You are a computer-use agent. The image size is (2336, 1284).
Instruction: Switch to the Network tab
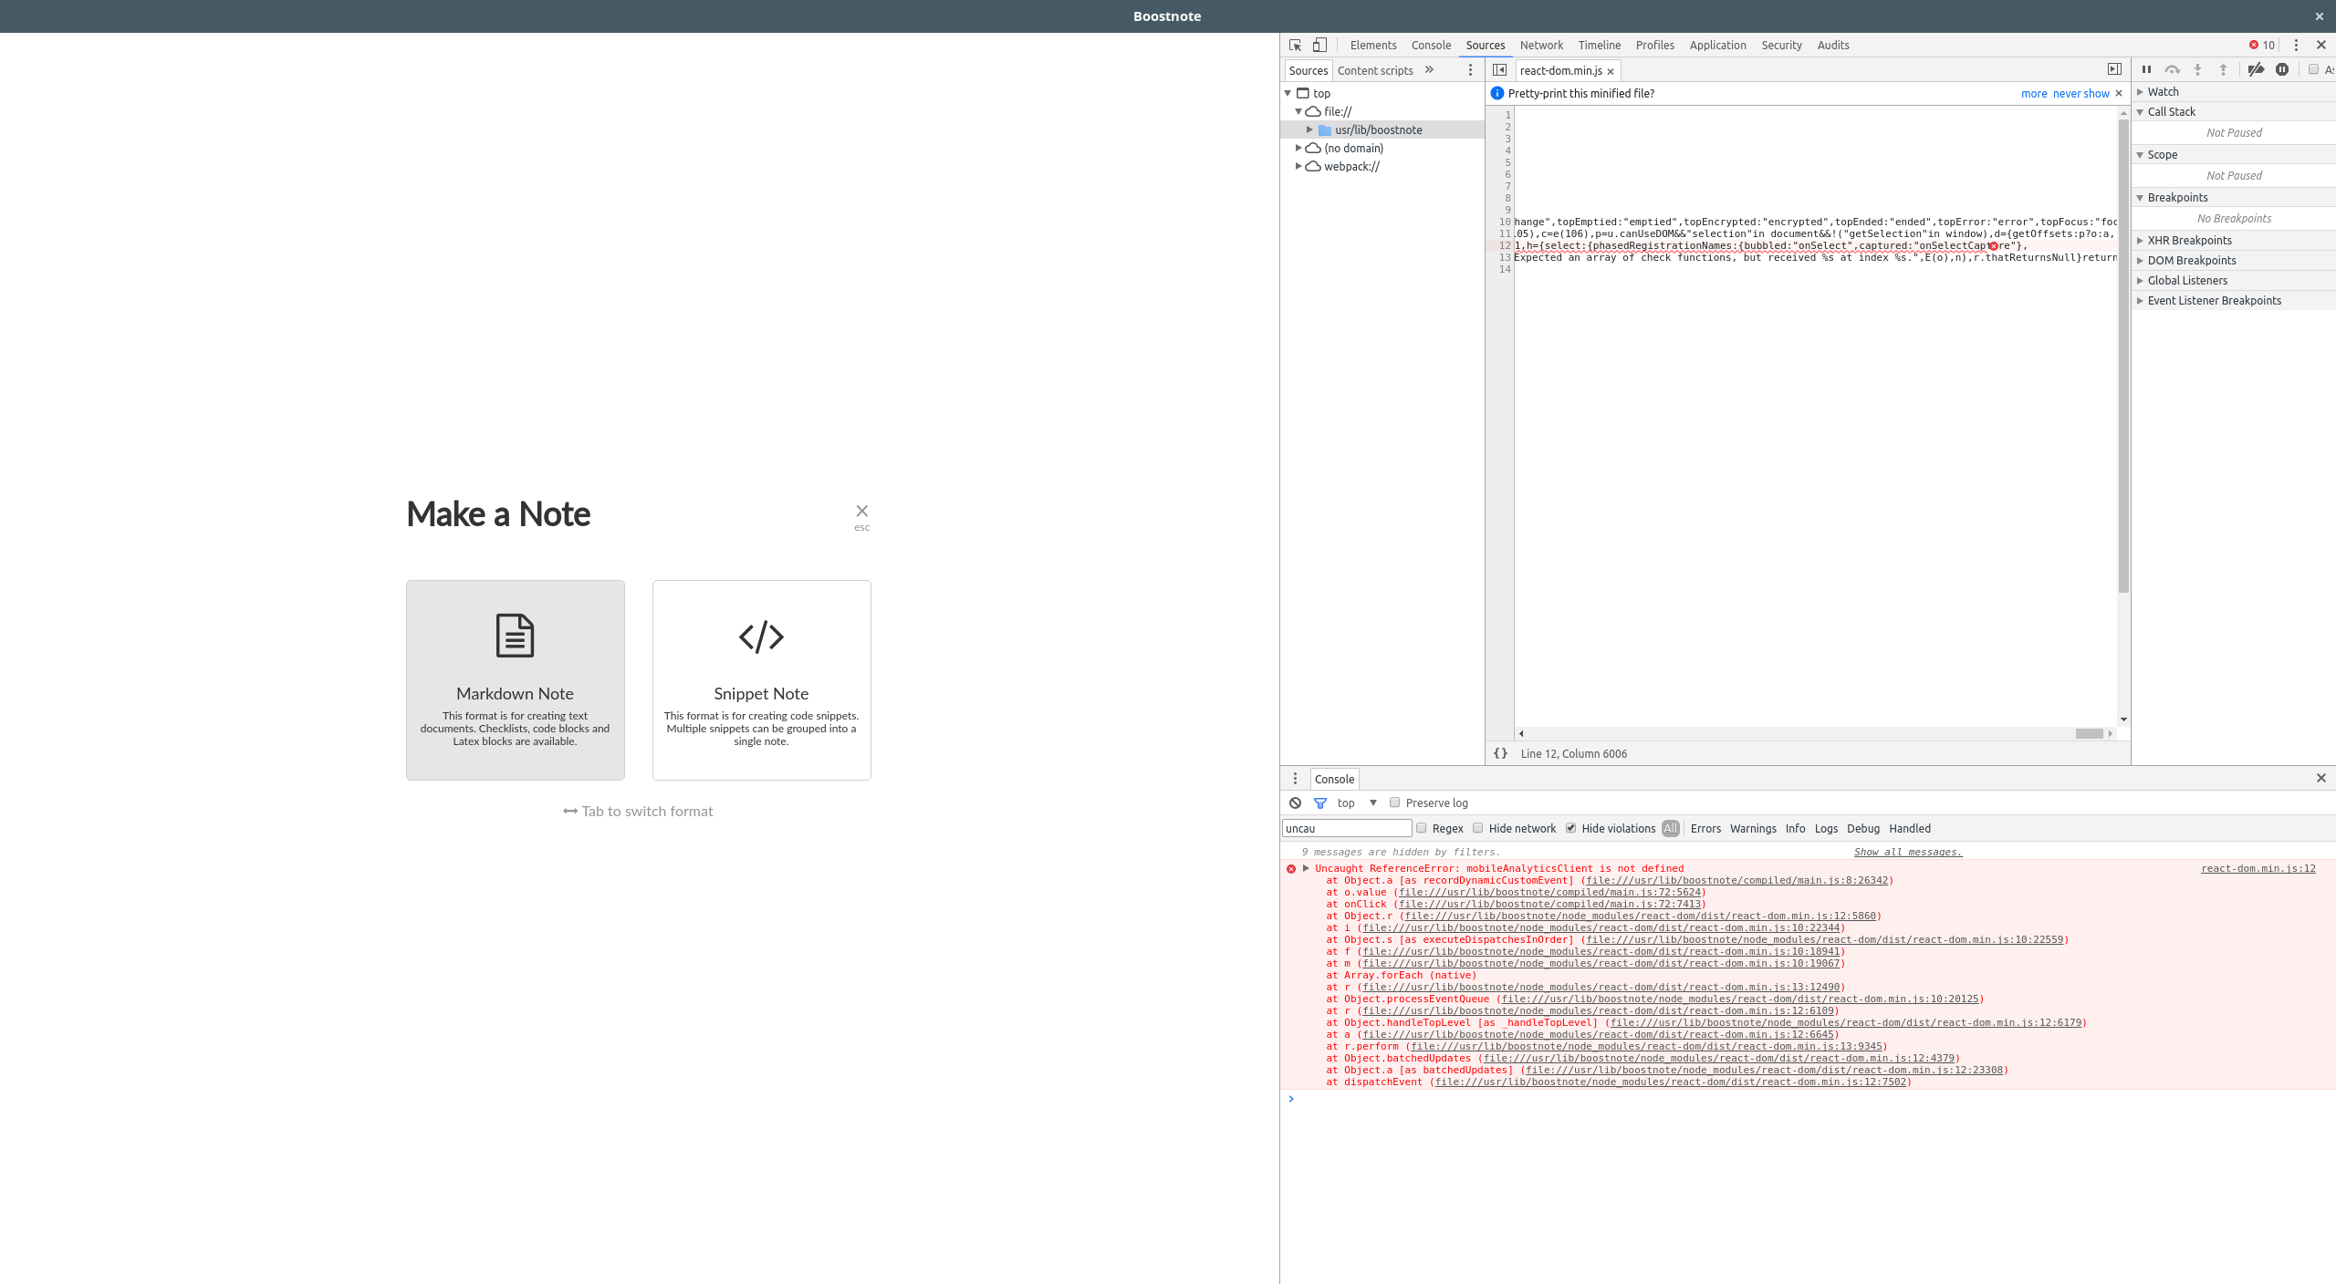(1540, 45)
